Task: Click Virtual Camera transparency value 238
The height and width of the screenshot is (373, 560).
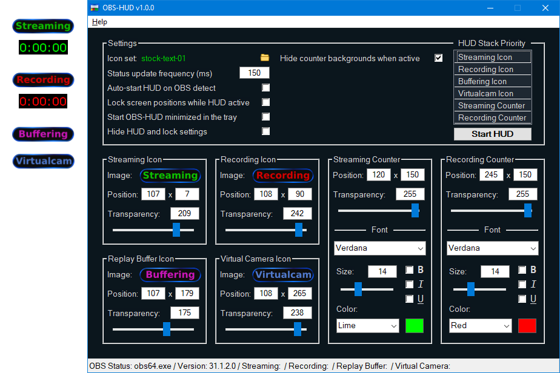Action: [297, 312]
